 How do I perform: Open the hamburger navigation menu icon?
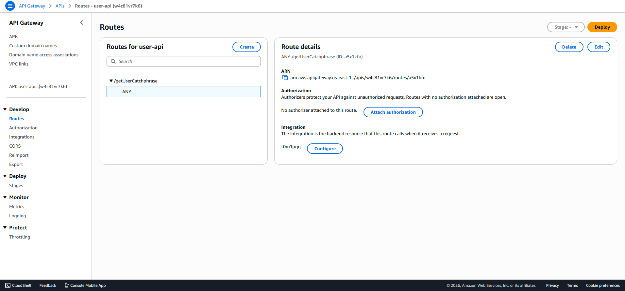click(x=10, y=6)
